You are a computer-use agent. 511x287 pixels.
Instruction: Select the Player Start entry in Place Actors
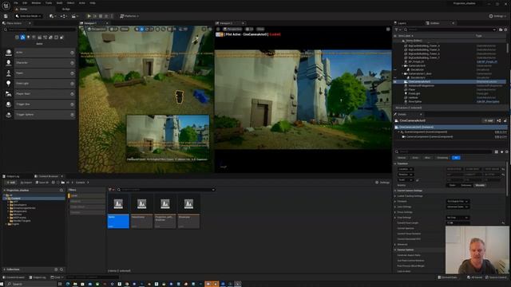(x=45, y=94)
